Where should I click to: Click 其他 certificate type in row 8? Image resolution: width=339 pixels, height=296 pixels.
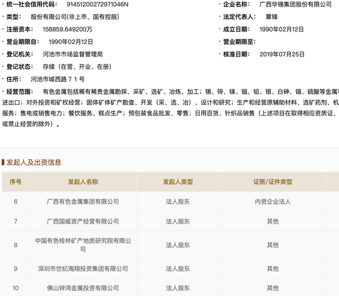coord(273,245)
